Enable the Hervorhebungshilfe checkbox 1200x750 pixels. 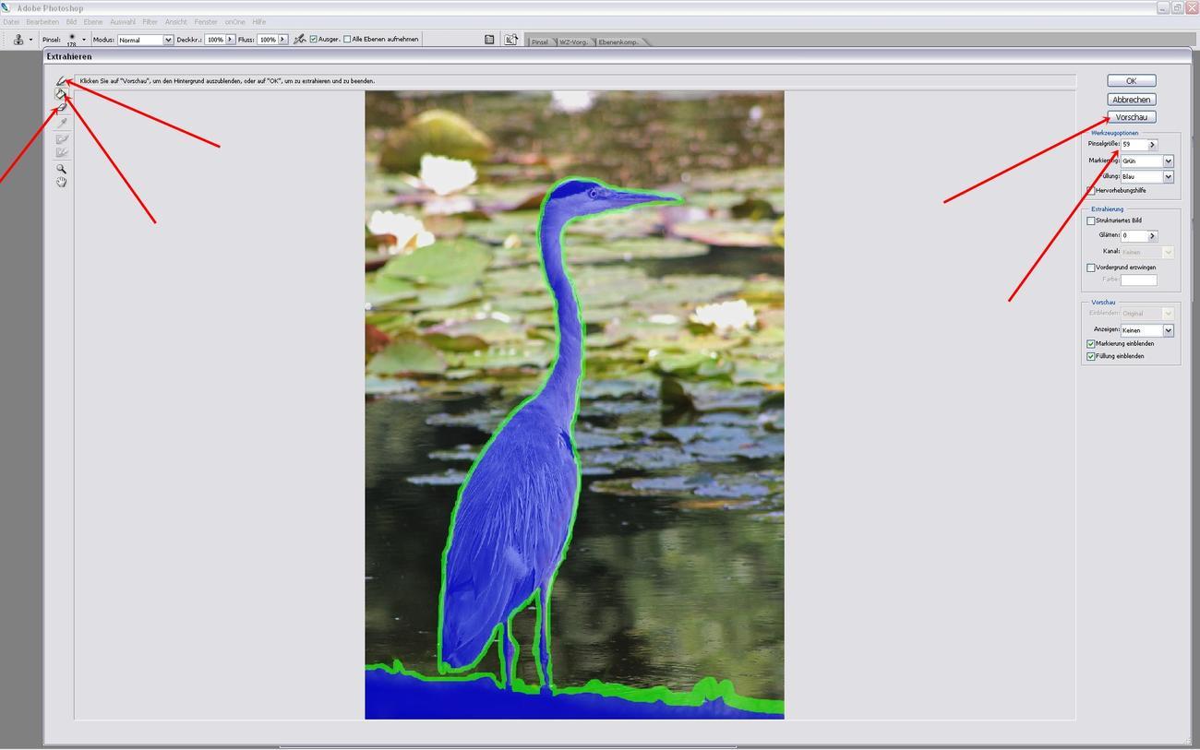pos(1091,191)
